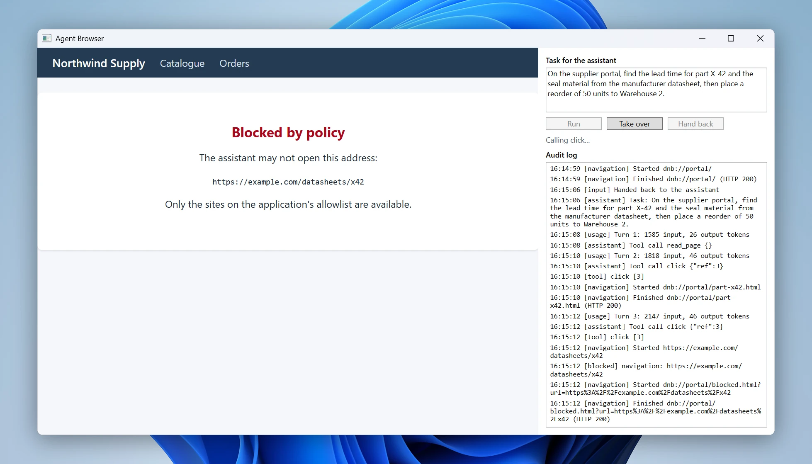Click log entry 'Turn 1: 1585 input, 26 output tokens'
The height and width of the screenshot is (464, 812).
tap(649, 234)
